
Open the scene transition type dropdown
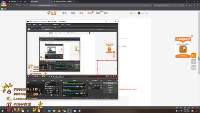tap(95, 83)
